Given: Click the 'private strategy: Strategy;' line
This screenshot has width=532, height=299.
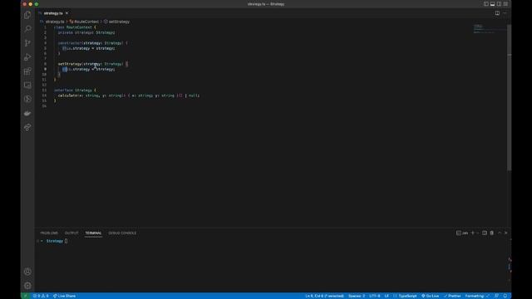Looking at the screenshot, I should [86, 32].
